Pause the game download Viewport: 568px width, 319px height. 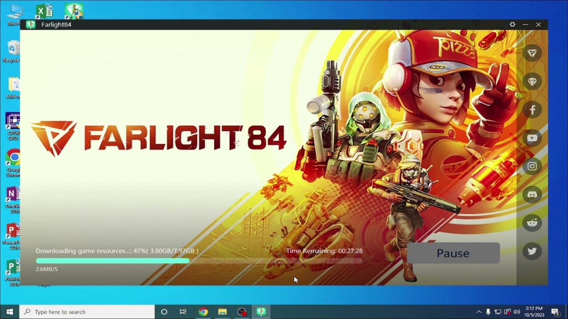(x=453, y=253)
